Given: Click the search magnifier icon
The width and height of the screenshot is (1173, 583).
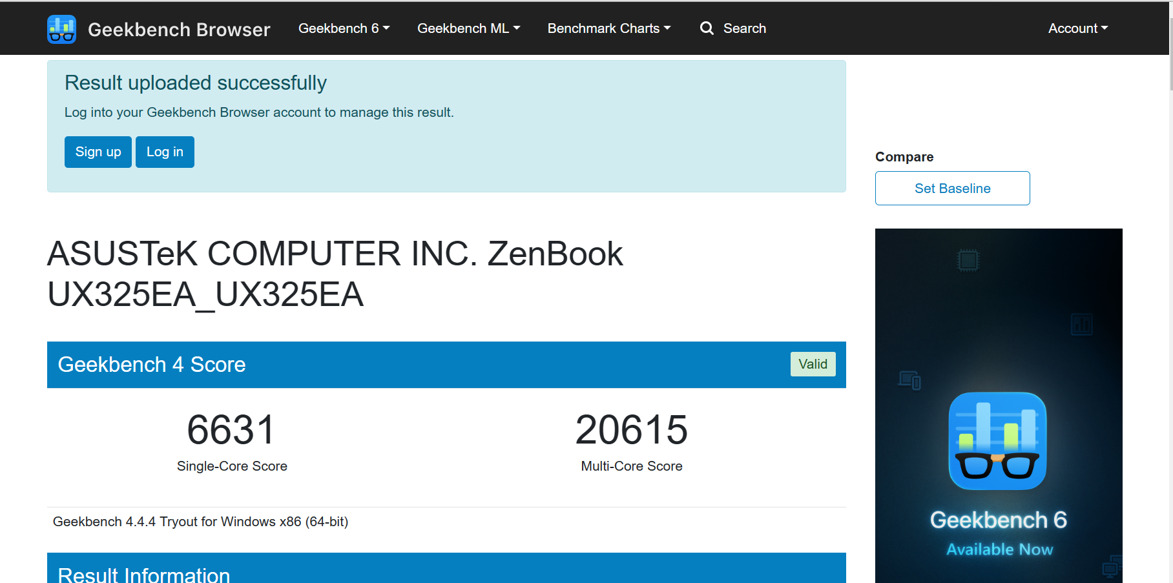Looking at the screenshot, I should pos(707,28).
